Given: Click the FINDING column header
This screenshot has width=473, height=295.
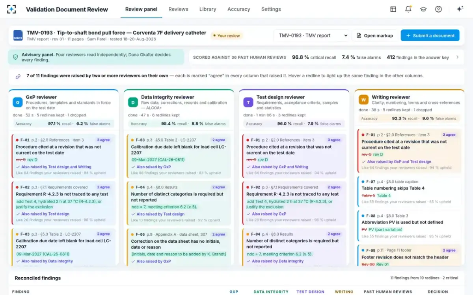Looking at the screenshot, I should coord(21,292).
